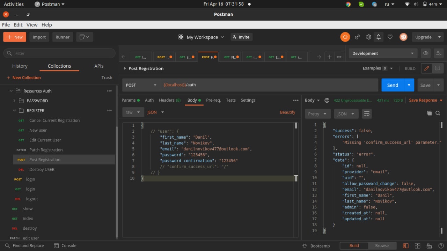
Task: Open the new window layout dropdown in toolbar
Action: (84, 37)
